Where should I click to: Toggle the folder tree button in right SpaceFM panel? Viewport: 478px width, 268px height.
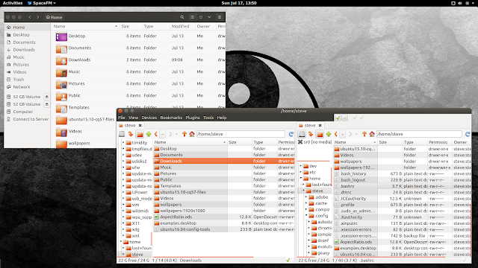click(x=320, y=134)
